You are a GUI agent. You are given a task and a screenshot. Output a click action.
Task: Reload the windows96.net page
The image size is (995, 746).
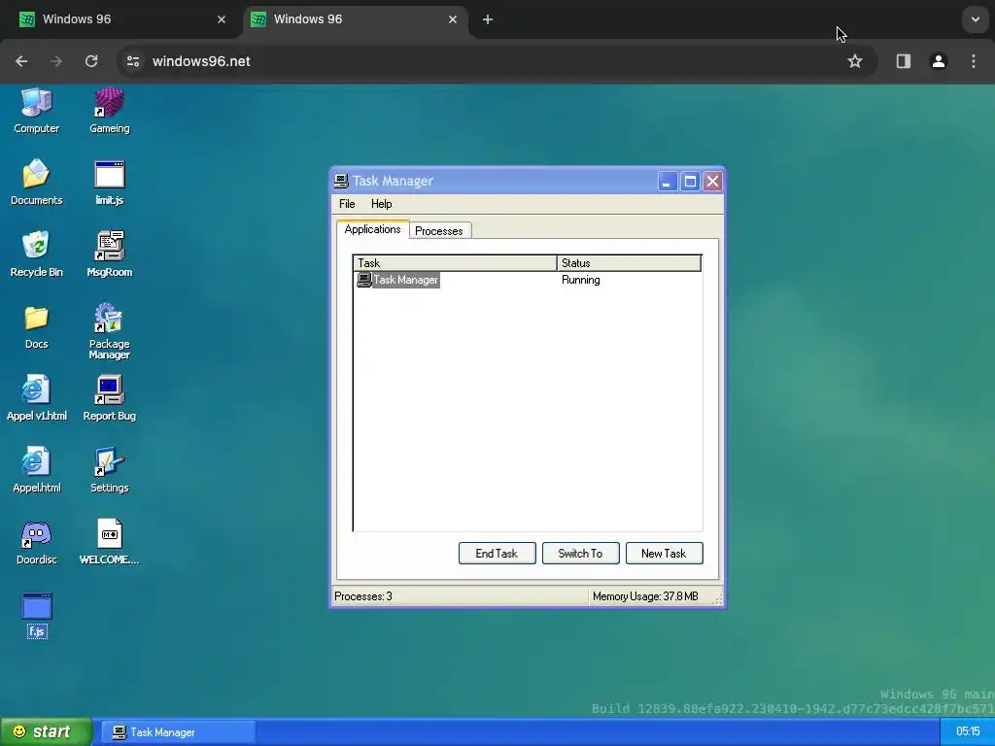tap(91, 61)
